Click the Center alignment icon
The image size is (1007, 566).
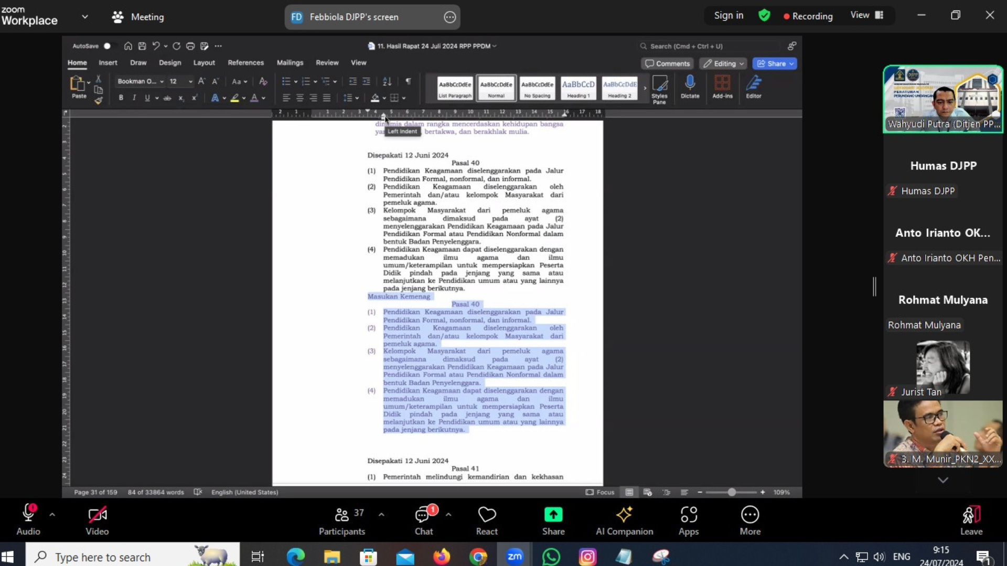tap(300, 98)
